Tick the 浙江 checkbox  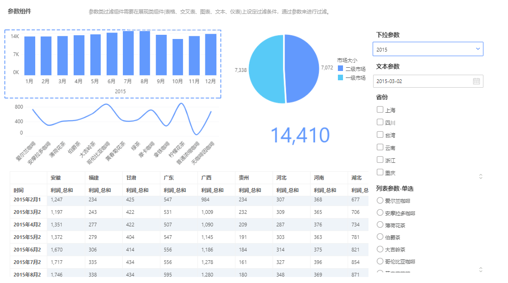[380, 160]
